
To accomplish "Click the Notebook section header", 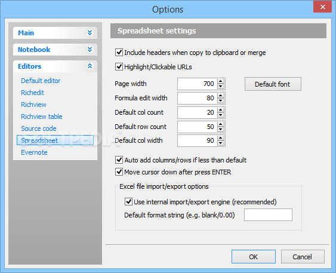I will 55,50.
